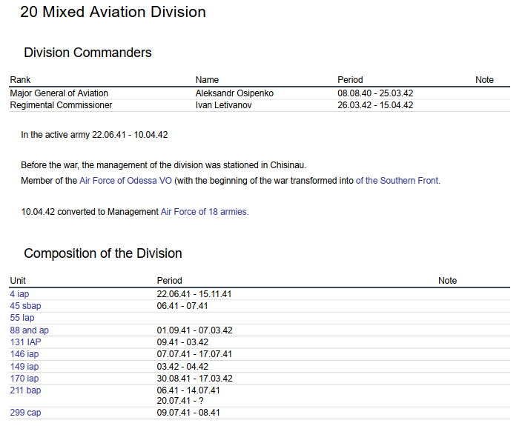
Task: Select the 211 bap unit link
Action: pyautogui.click(x=26, y=390)
